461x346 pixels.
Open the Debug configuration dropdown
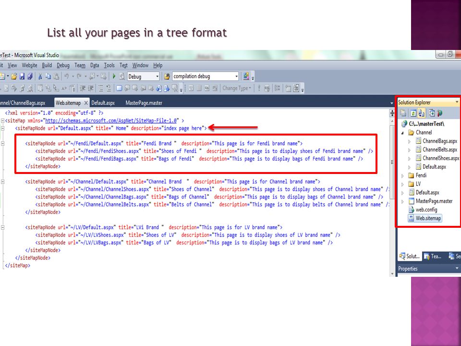(158, 76)
